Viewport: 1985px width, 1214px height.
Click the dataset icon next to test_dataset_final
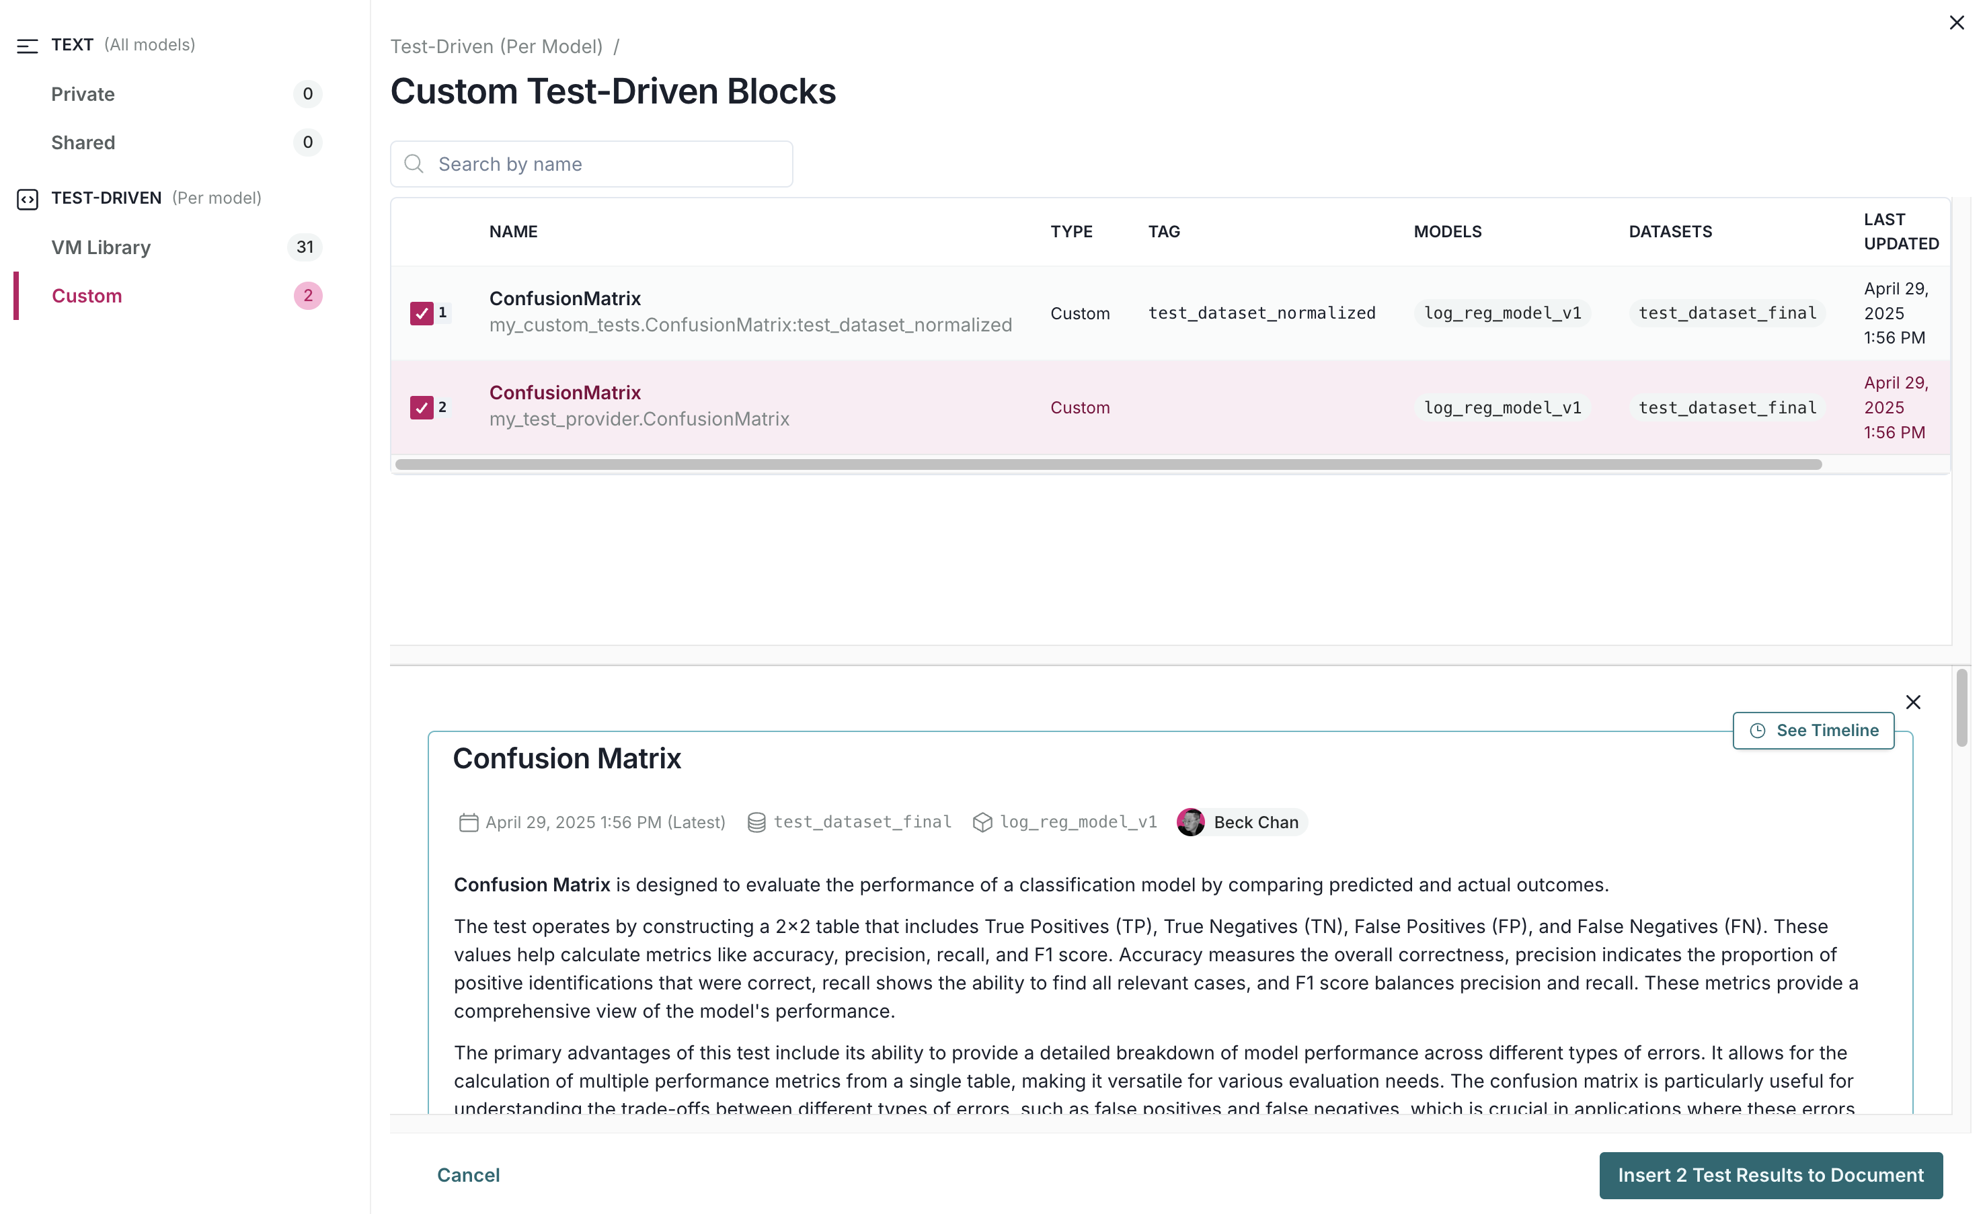(x=756, y=823)
